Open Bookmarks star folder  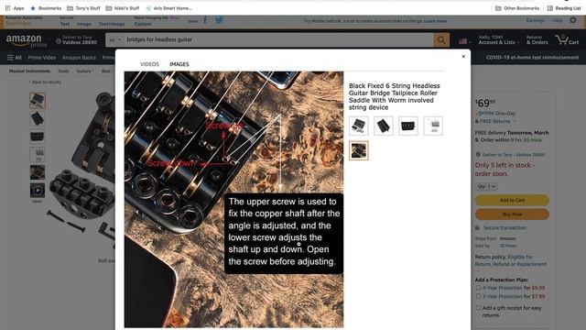(46, 8)
